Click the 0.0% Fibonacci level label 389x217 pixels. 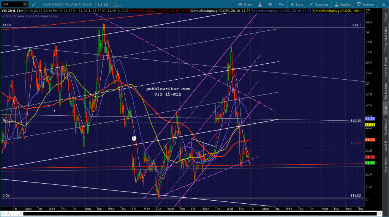6,195
